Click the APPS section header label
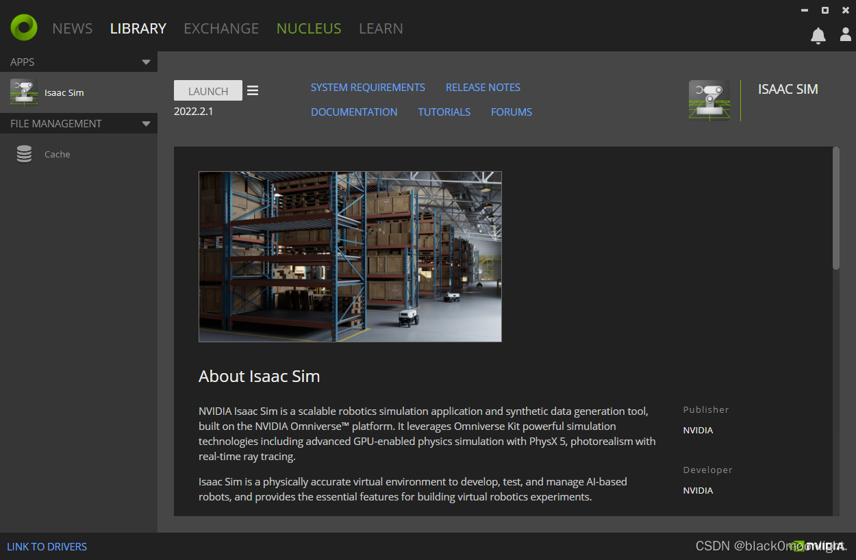The width and height of the screenshot is (856, 560). (x=23, y=62)
